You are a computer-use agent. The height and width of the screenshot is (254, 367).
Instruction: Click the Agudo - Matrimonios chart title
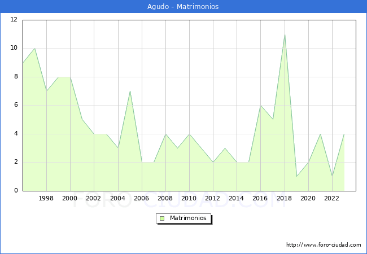(183, 7)
